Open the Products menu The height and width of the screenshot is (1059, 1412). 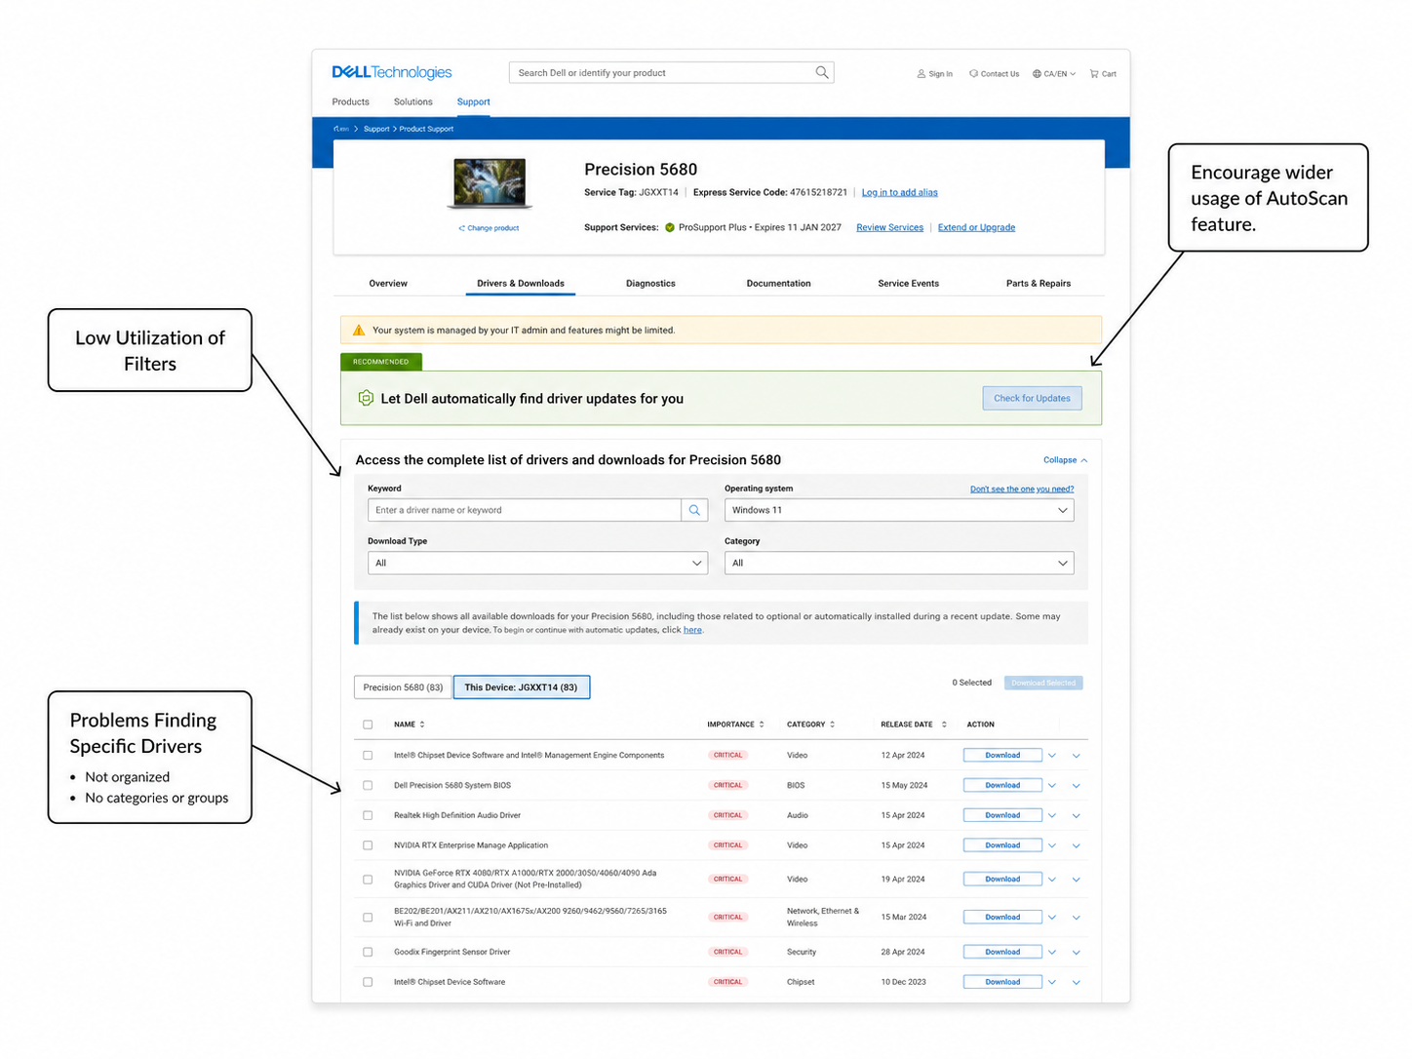click(350, 101)
